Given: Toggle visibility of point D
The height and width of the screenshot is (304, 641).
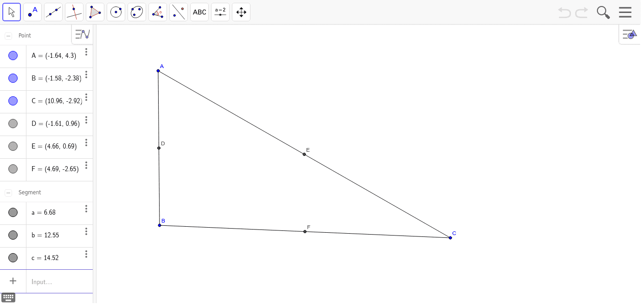Looking at the screenshot, I should [x=13, y=124].
